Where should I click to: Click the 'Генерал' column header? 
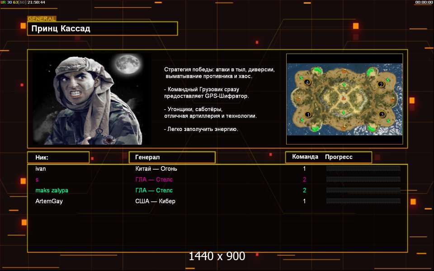tap(172, 157)
